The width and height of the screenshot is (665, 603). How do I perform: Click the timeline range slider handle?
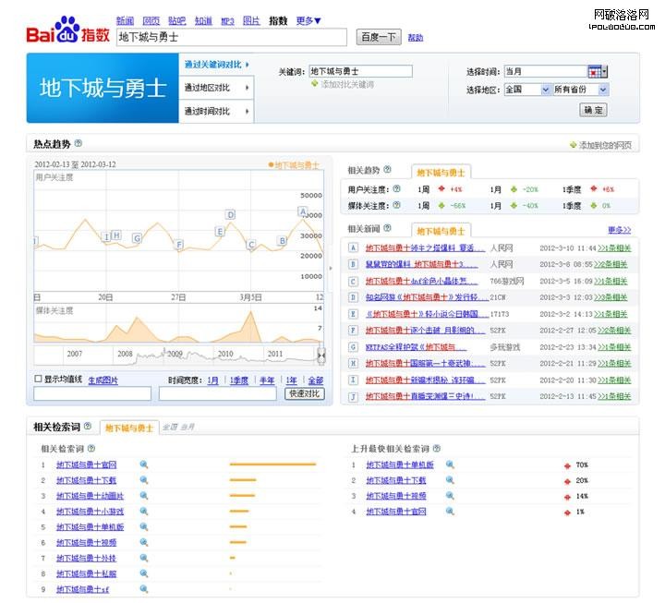(x=321, y=356)
